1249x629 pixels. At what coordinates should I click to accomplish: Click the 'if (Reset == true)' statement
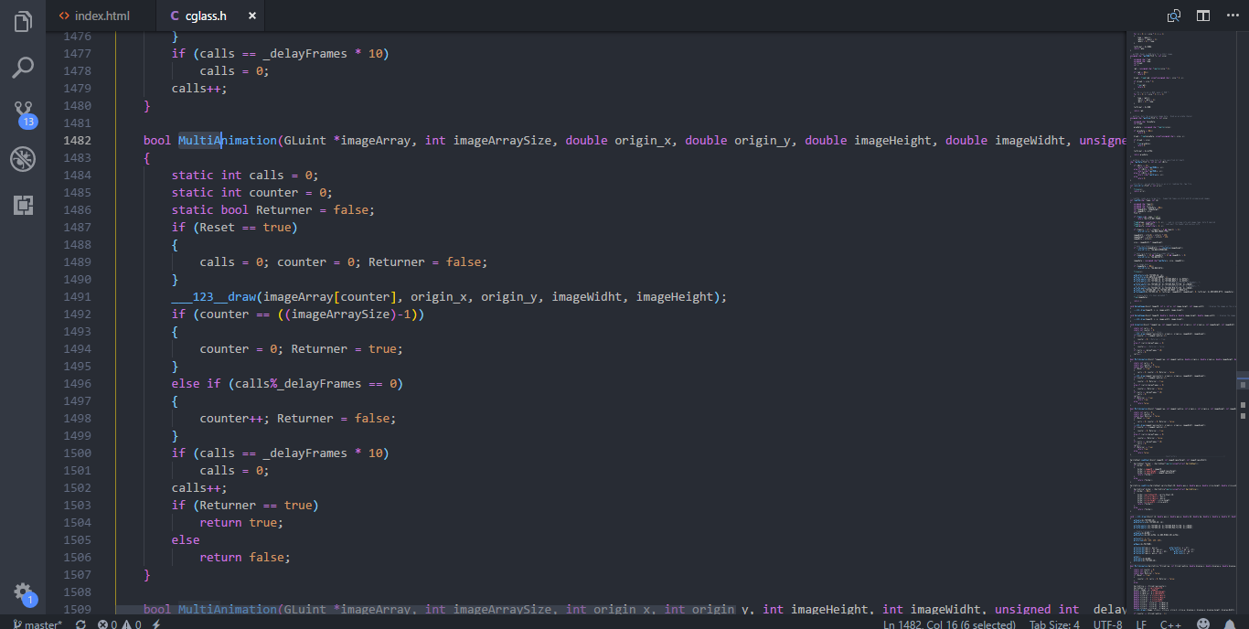pyautogui.click(x=235, y=227)
